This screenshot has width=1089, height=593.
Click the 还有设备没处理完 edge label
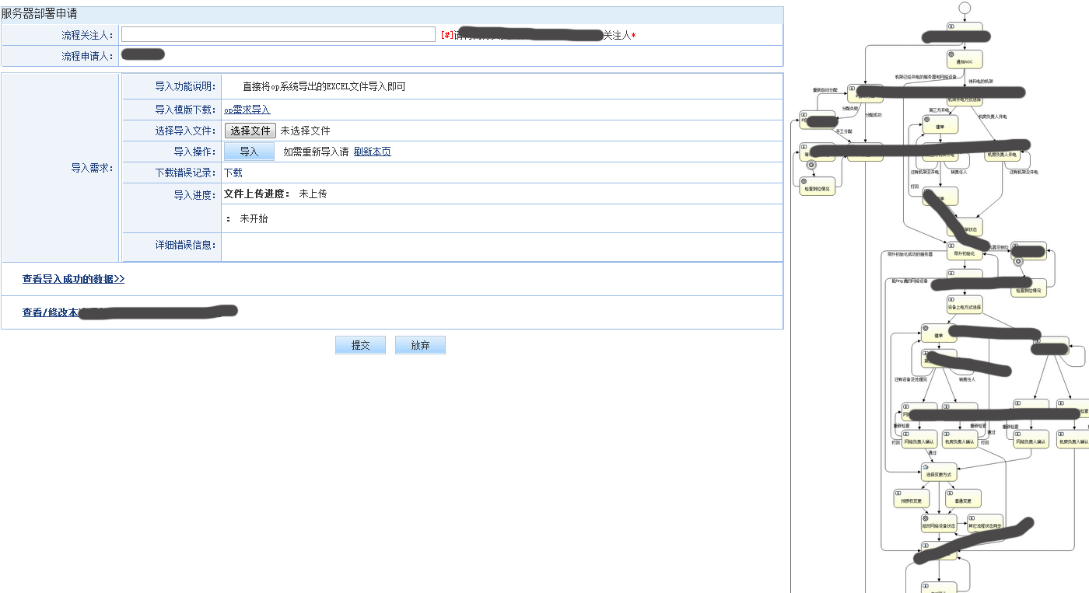(910, 379)
